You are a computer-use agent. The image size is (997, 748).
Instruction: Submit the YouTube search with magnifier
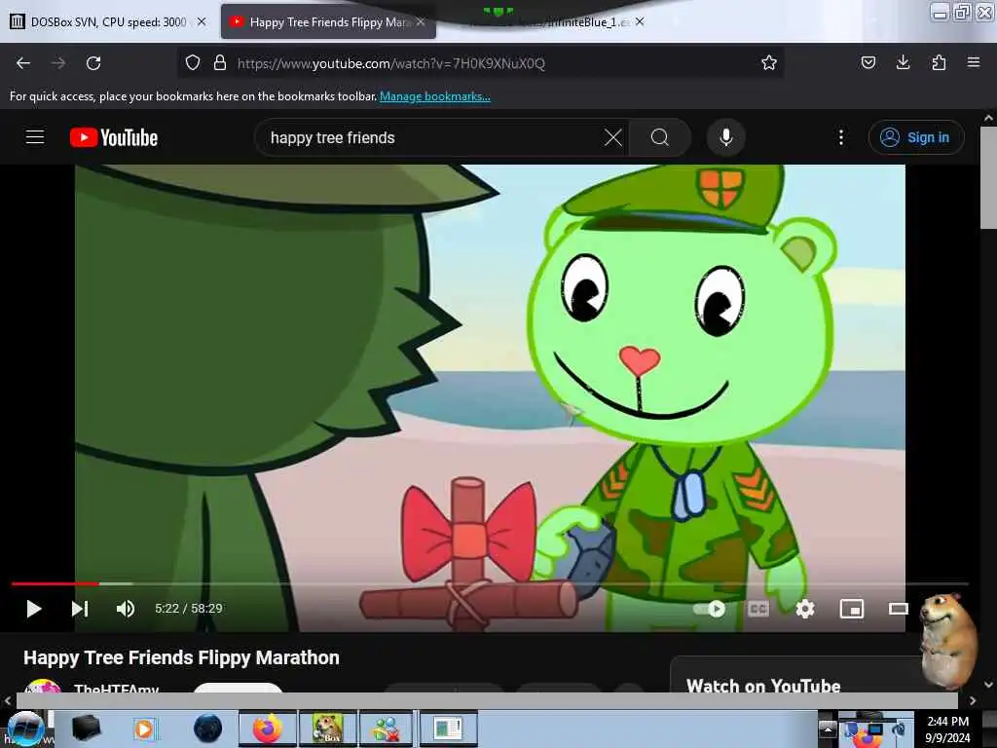pos(660,137)
